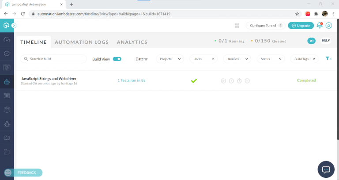This screenshot has height=180, width=339.
Task: Select the LambdaTest Automation browser tab
Action: (x=34, y=4)
